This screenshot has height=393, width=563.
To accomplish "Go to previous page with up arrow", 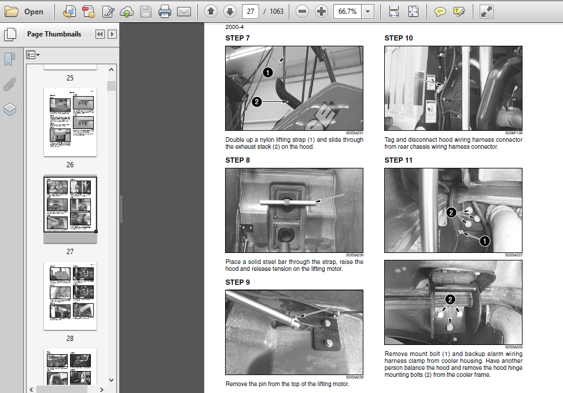I will [211, 12].
